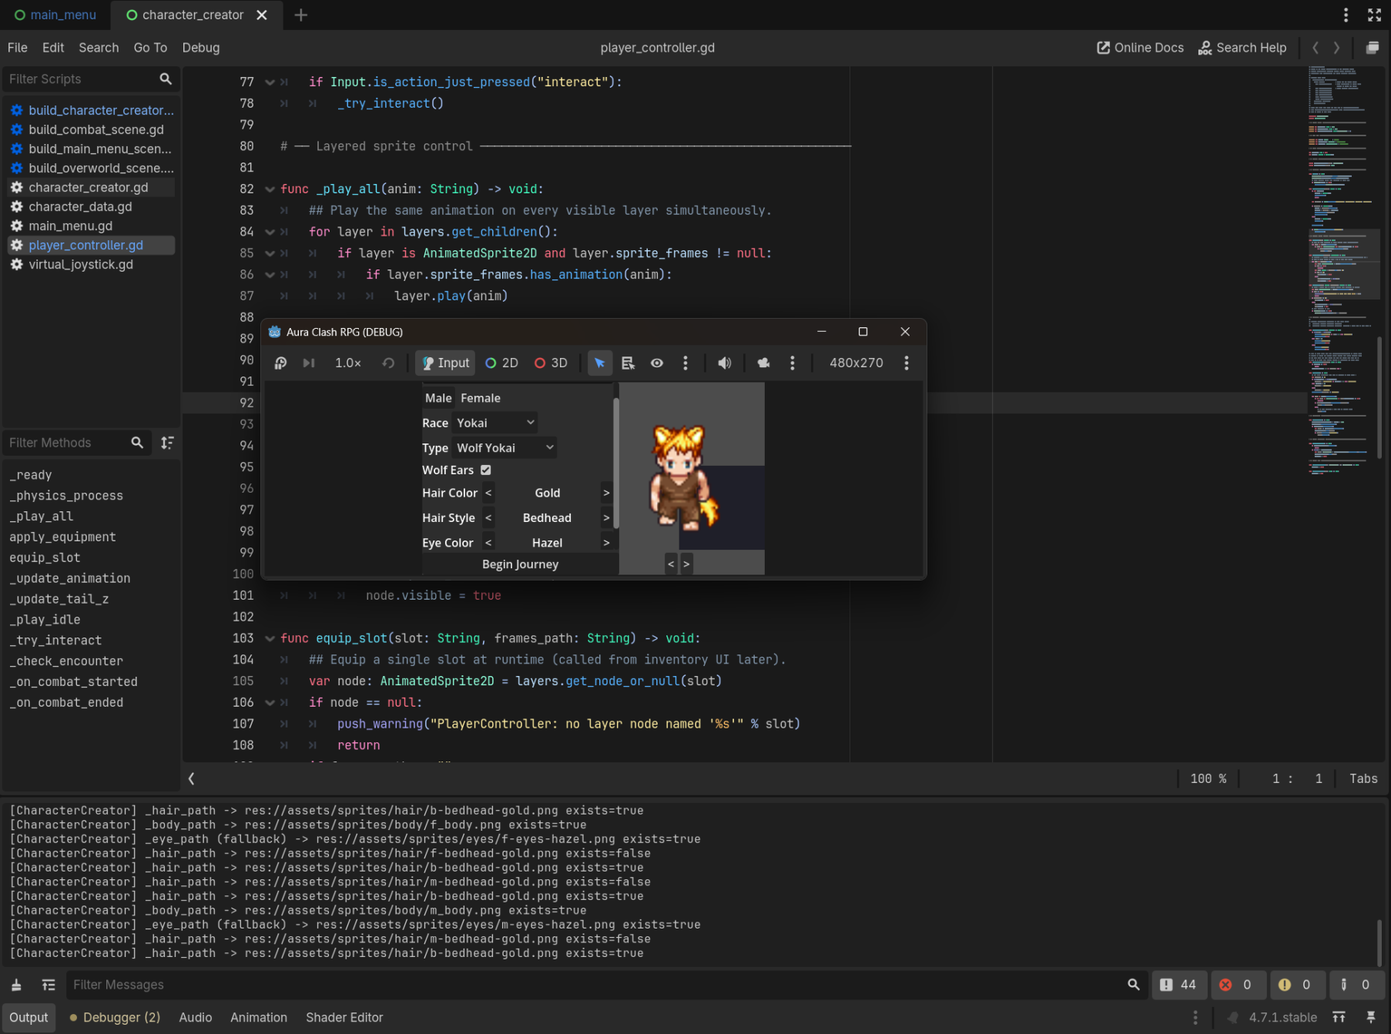This screenshot has width=1391, height=1034.
Task: Close the character_creator scene tab
Action: click(262, 15)
